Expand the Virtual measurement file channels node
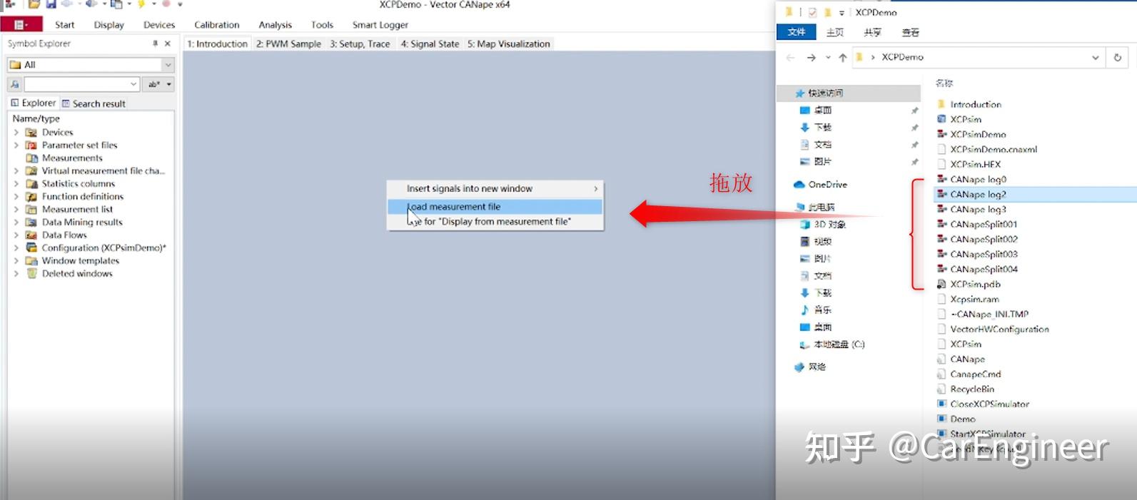Screen dimensions: 1137x500 click(x=16, y=170)
